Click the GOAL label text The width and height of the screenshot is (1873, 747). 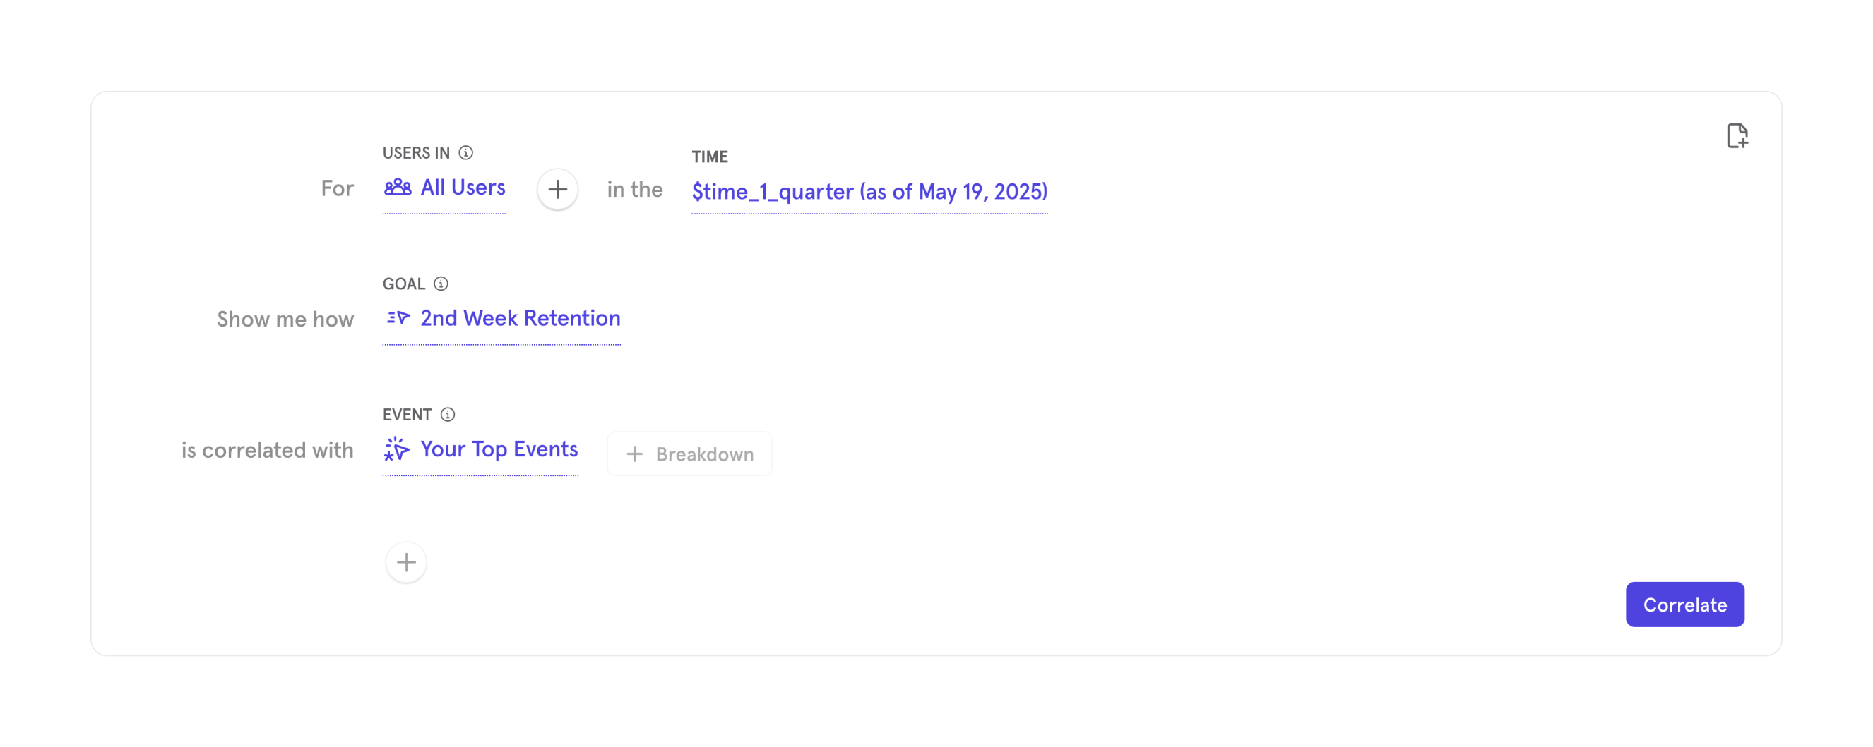coord(403,284)
